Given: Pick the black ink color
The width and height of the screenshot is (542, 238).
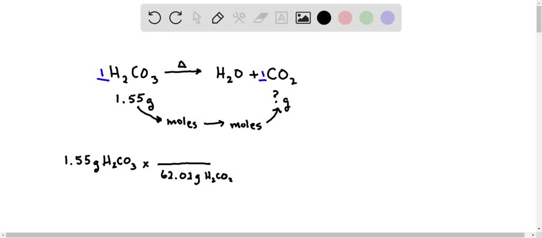Looking at the screenshot, I should coord(324,17).
